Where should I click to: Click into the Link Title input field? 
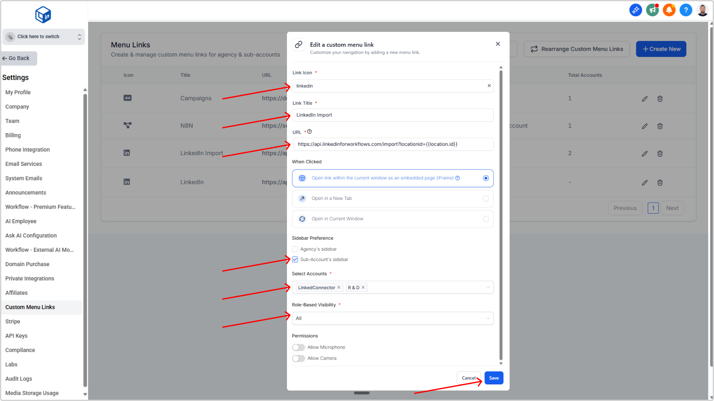(392, 115)
